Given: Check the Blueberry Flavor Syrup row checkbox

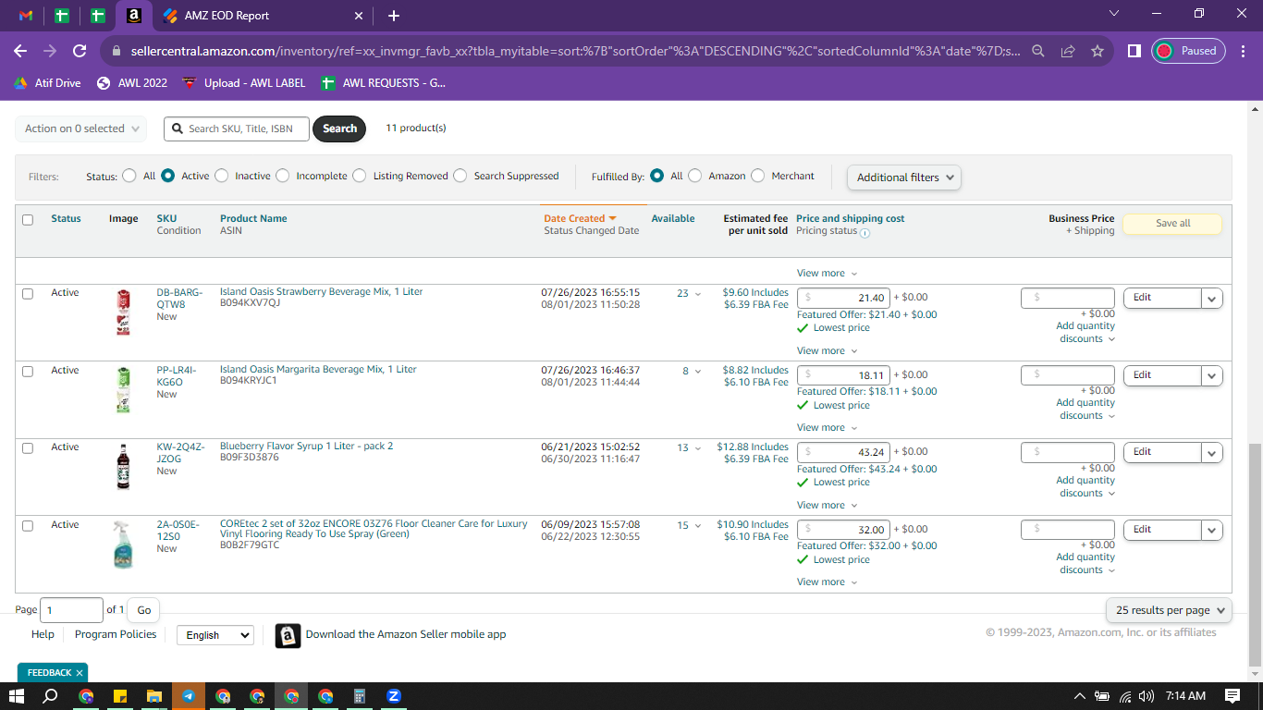Looking at the screenshot, I should point(28,448).
